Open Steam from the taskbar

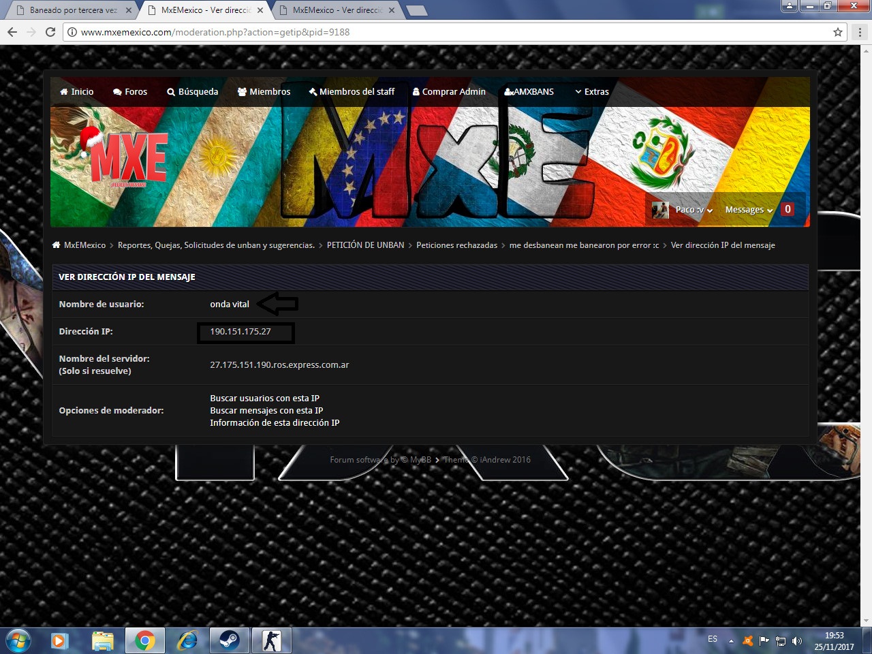pos(229,641)
